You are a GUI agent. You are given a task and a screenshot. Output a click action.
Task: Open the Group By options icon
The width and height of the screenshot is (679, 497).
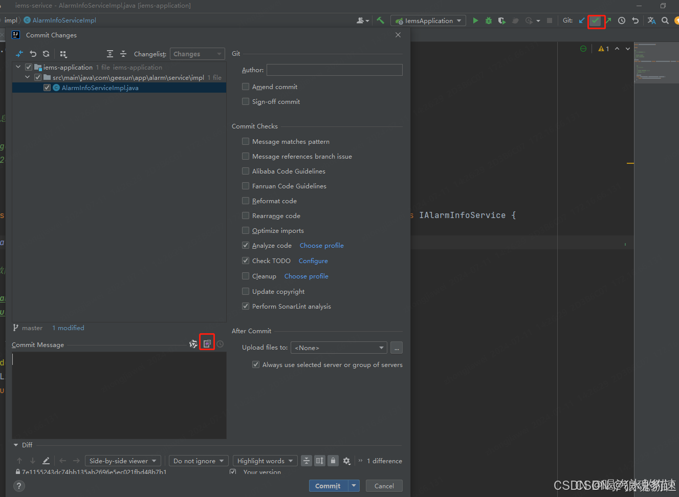(63, 54)
